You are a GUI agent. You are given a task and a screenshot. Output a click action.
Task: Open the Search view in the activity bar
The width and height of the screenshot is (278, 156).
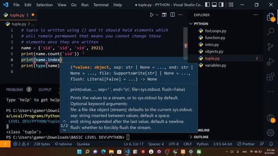tap(271, 32)
